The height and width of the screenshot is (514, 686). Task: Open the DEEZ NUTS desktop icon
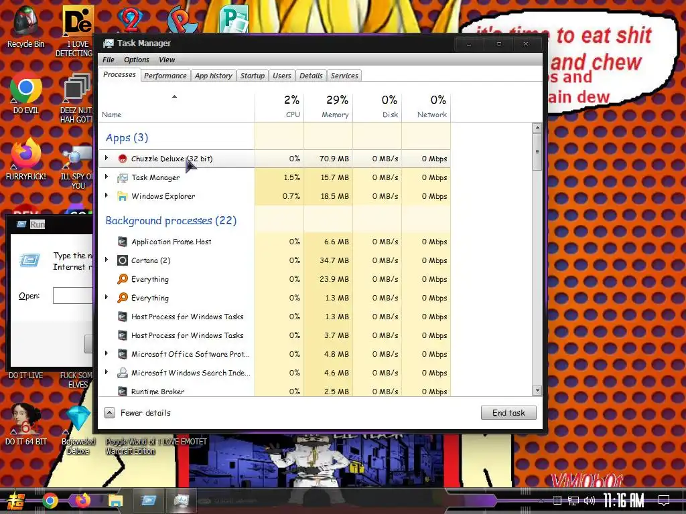tap(77, 98)
